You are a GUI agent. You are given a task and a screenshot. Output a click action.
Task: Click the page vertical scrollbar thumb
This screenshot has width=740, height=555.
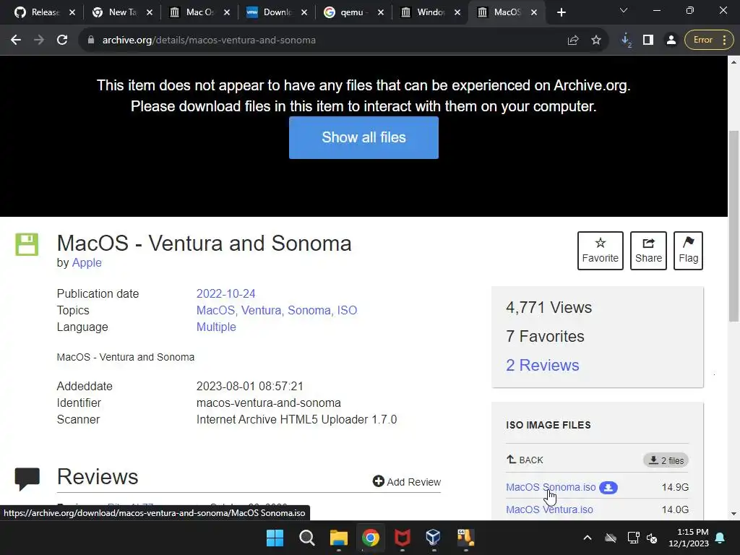(x=734, y=226)
